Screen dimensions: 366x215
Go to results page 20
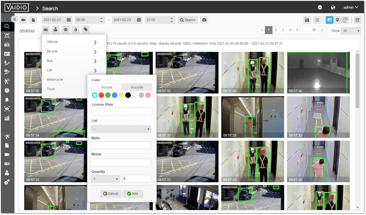(x=314, y=30)
